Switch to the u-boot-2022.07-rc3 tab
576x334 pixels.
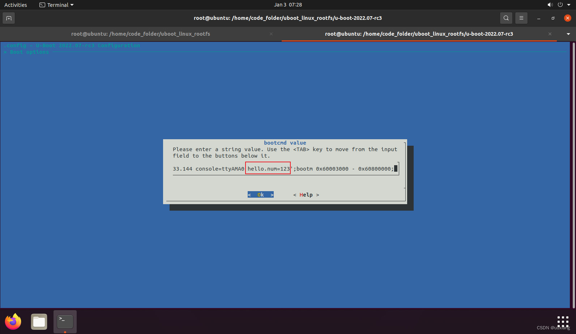[x=419, y=34]
